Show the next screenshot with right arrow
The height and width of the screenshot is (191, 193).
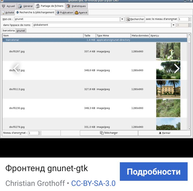[177, 69]
